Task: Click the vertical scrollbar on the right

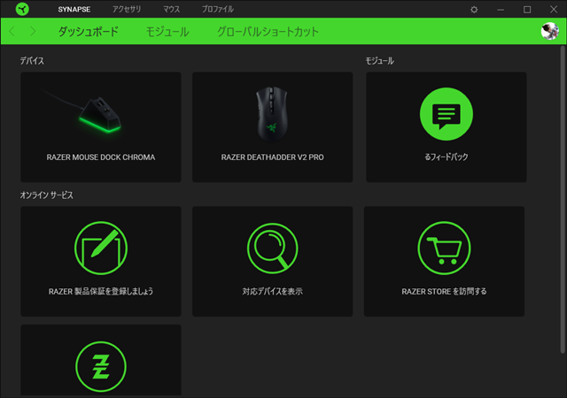Action: (x=563, y=199)
